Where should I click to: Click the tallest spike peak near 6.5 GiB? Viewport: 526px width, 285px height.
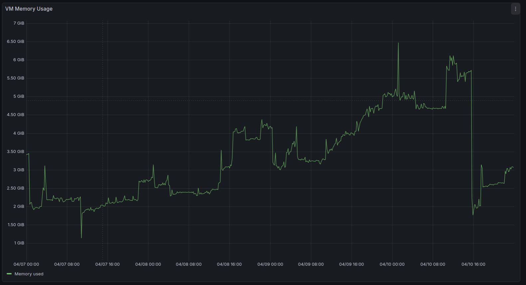coord(398,43)
